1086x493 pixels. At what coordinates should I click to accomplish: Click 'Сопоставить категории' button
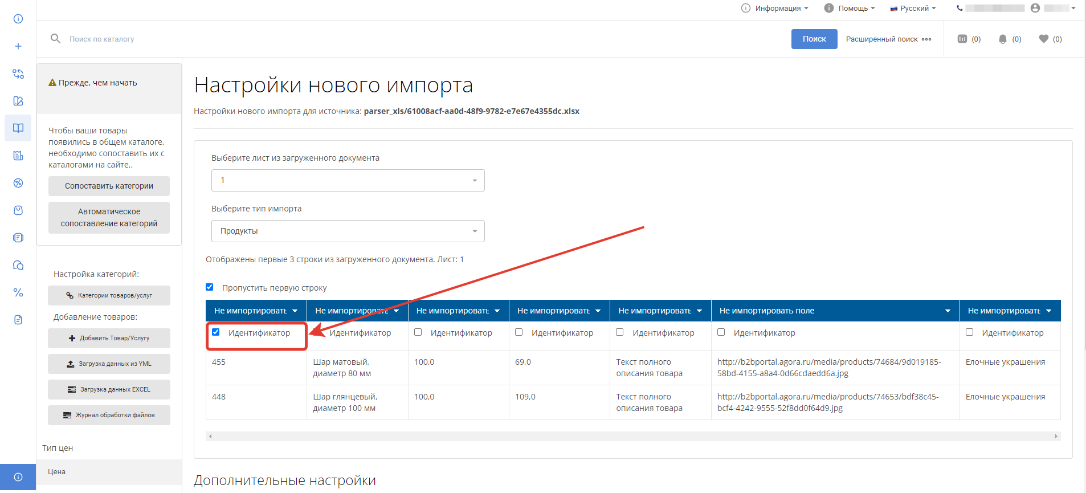(x=109, y=186)
